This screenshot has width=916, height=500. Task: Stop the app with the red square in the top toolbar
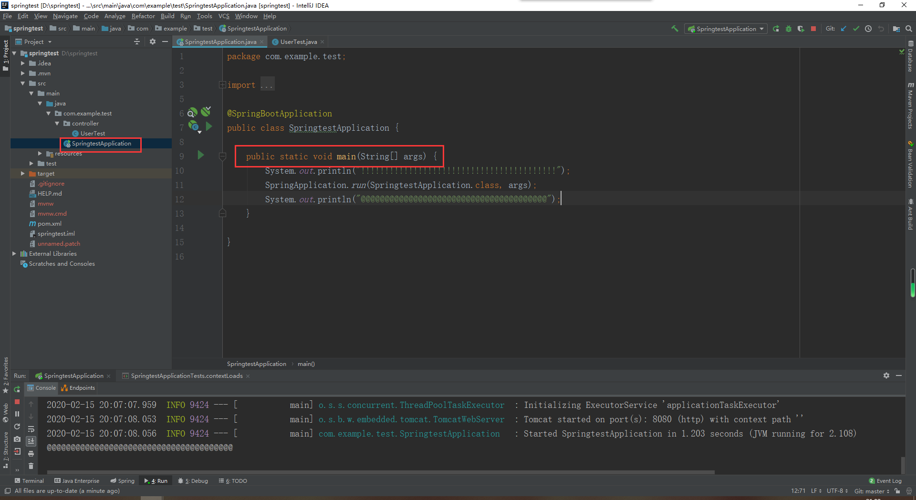(x=813, y=29)
